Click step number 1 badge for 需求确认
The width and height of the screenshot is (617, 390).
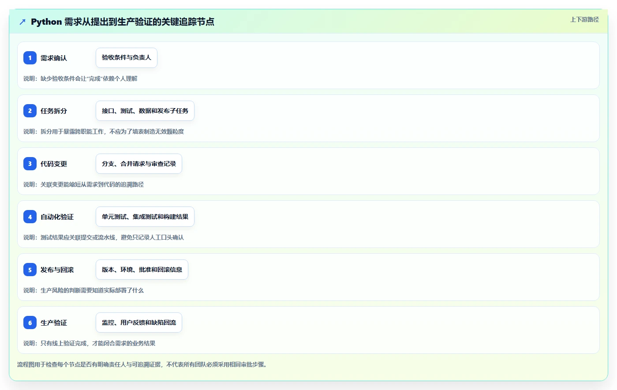coord(30,58)
